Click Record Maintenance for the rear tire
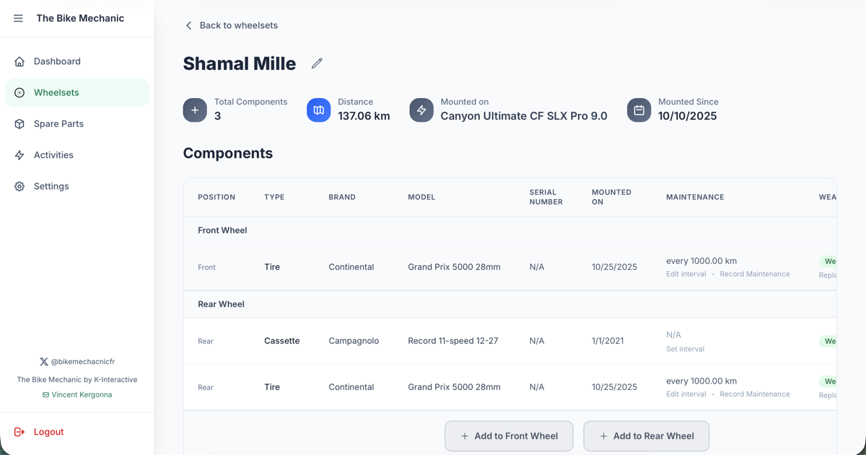866x455 pixels. [754, 394]
